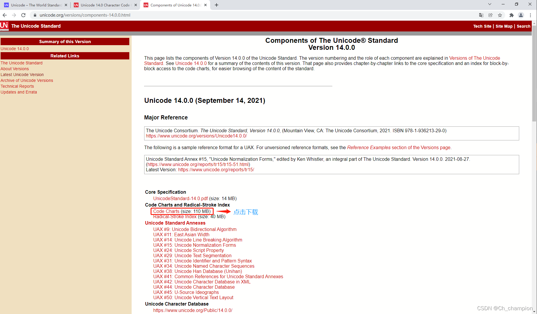Open sidebar link 'Archive of Unicode Versions'
This screenshot has width=537, height=314.
click(x=27, y=80)
